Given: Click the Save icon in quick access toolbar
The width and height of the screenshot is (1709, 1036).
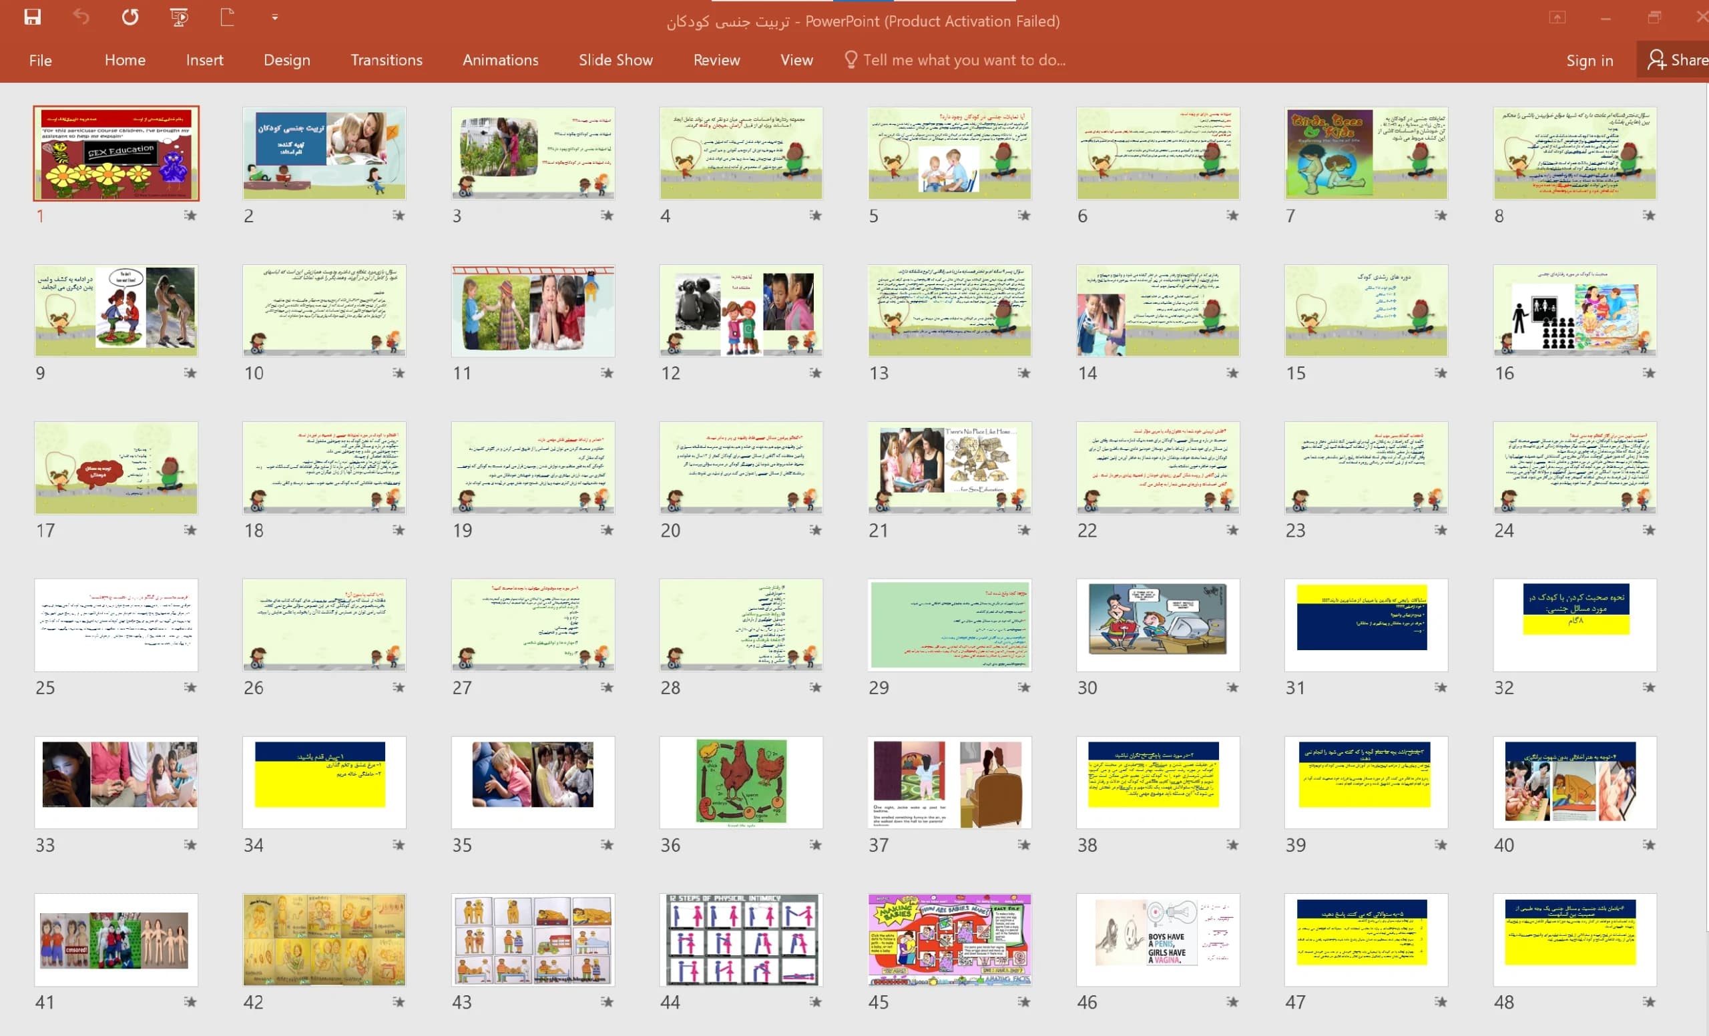Looking at the screenshot, I should point(33,17).
